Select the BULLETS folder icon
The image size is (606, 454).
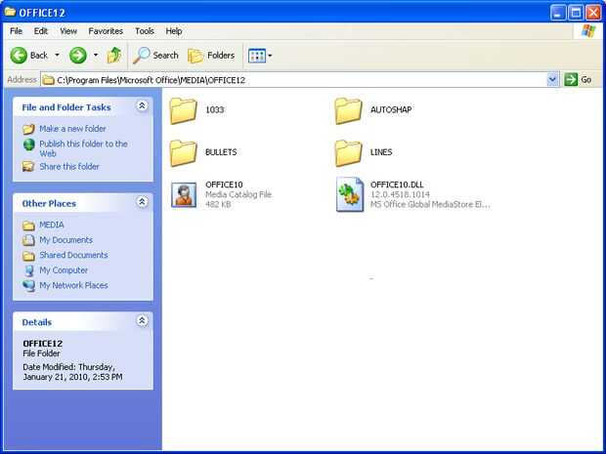click(x=183, y=153)
